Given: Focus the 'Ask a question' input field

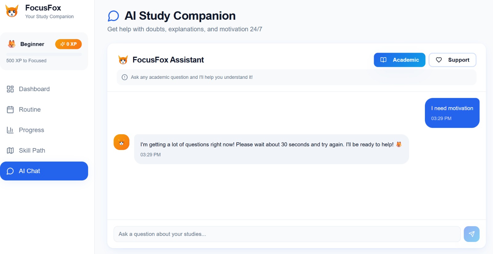Looking at the screenshot, I should tap(287, 234).
